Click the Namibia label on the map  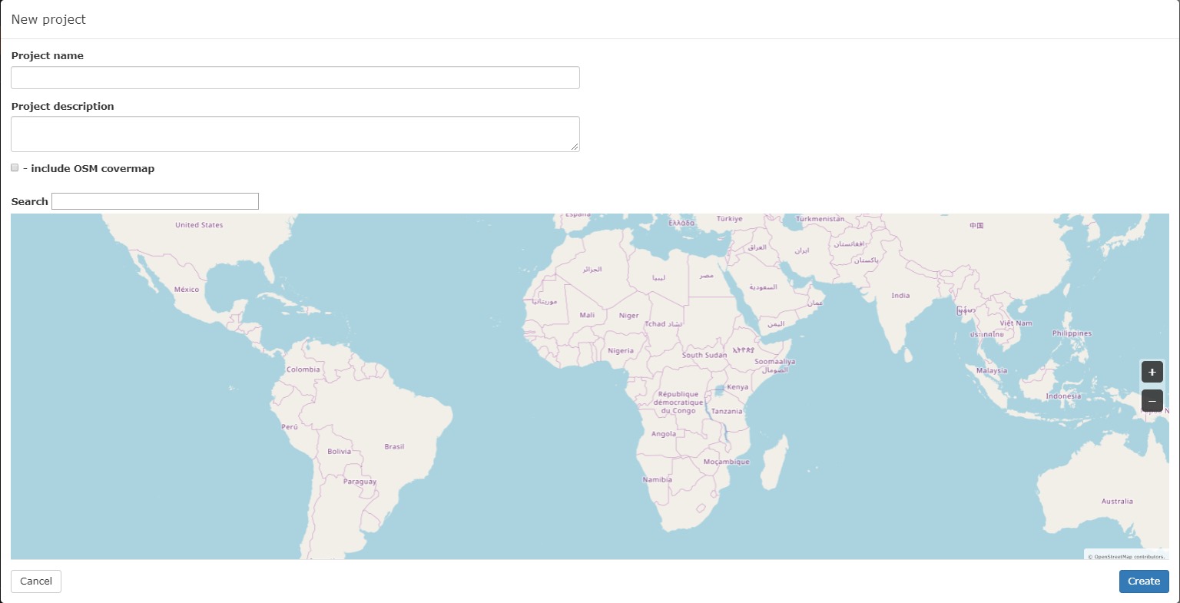[657, 479]
